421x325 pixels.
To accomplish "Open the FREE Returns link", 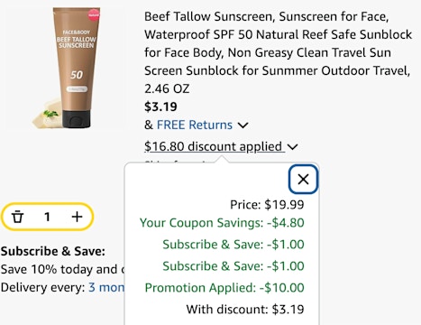I will [195, 125].
